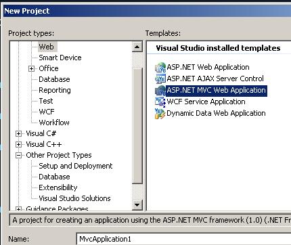291x245 pixels.
Task: Pick WCF Service Application template
Action: pyautogui.click(x=206, y=102)
